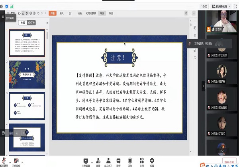Viewport: 239px width, 167px height.
Task: Click participant tile 20汉语1张怡情53
Action: [221, 99]
